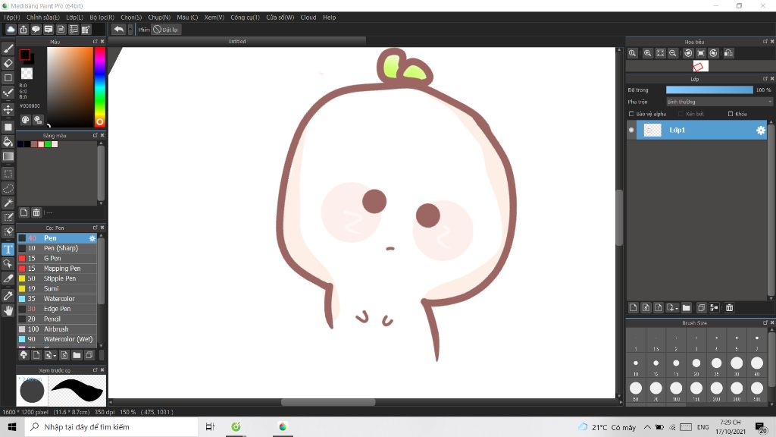Select the Sumi brush
The width and height of the screenshot is (776, 437).
coord(57,289)
